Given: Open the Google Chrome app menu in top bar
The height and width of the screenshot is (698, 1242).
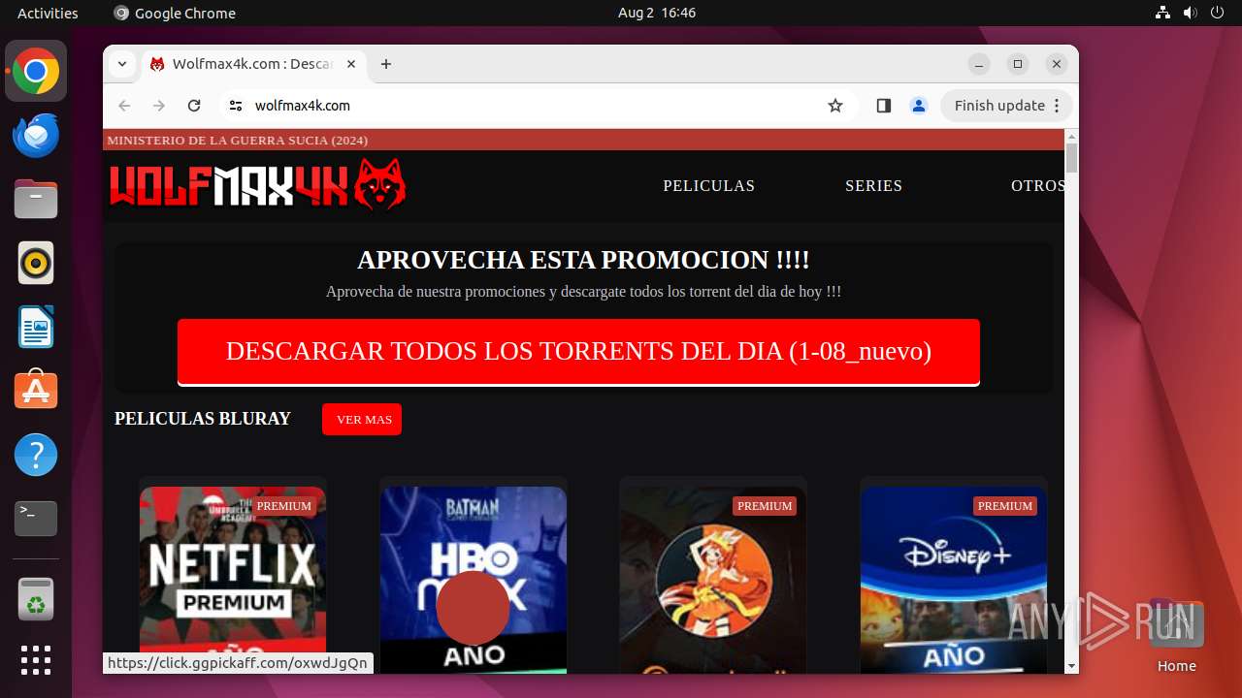Looking at the screenshot, I should (x=175, y=13).
